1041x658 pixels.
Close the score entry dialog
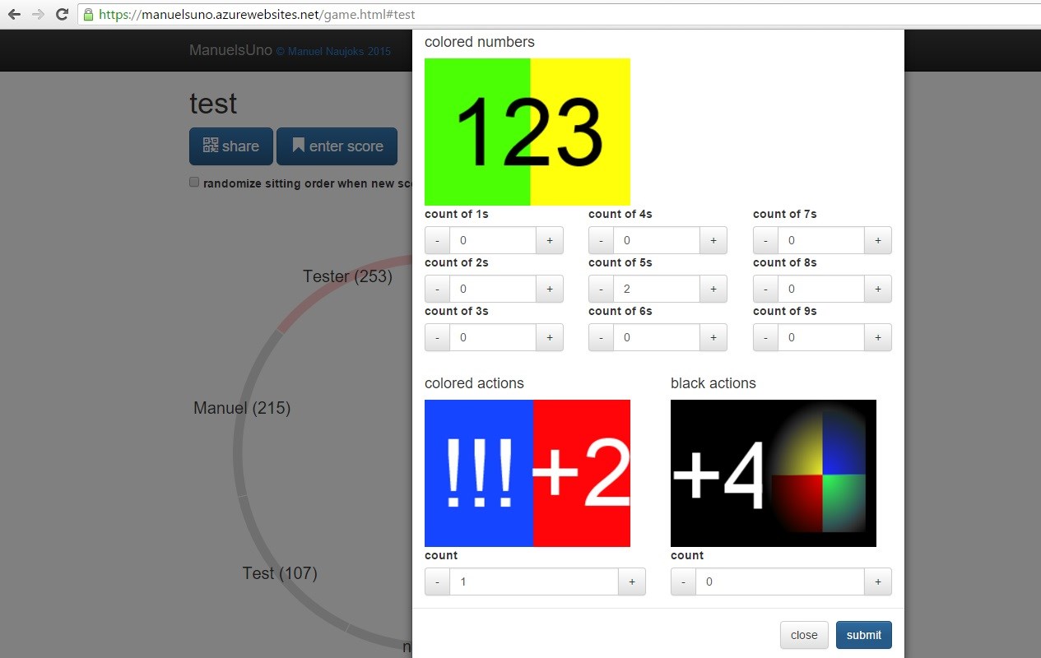click(803, 635)
